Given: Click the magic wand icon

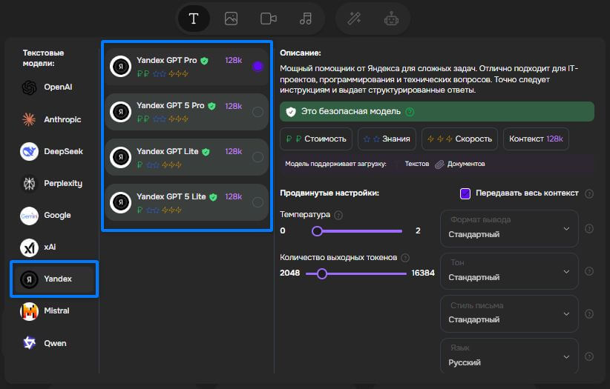Looking at the screenshot, I should [354, 19].
